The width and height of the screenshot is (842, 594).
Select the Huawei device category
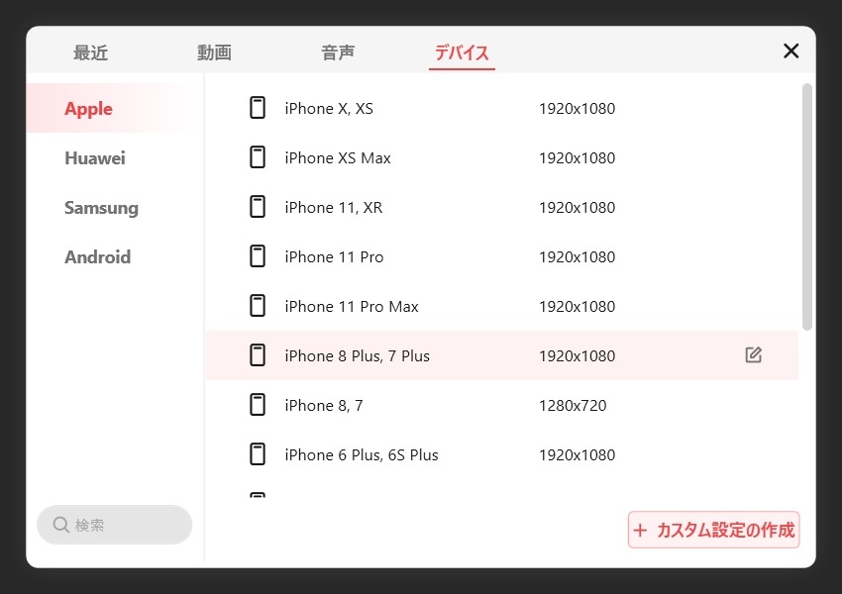point(95,158)
